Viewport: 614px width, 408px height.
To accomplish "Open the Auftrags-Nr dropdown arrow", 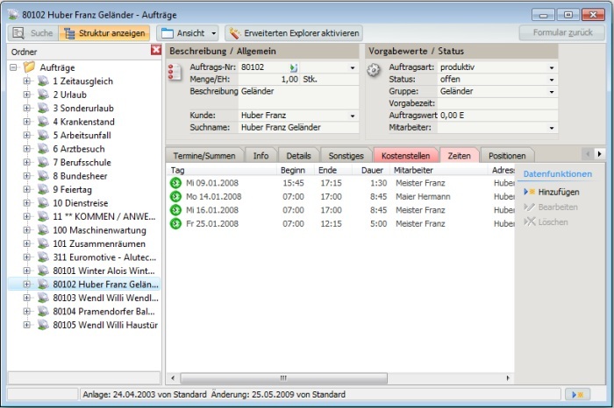I will 353,67.
